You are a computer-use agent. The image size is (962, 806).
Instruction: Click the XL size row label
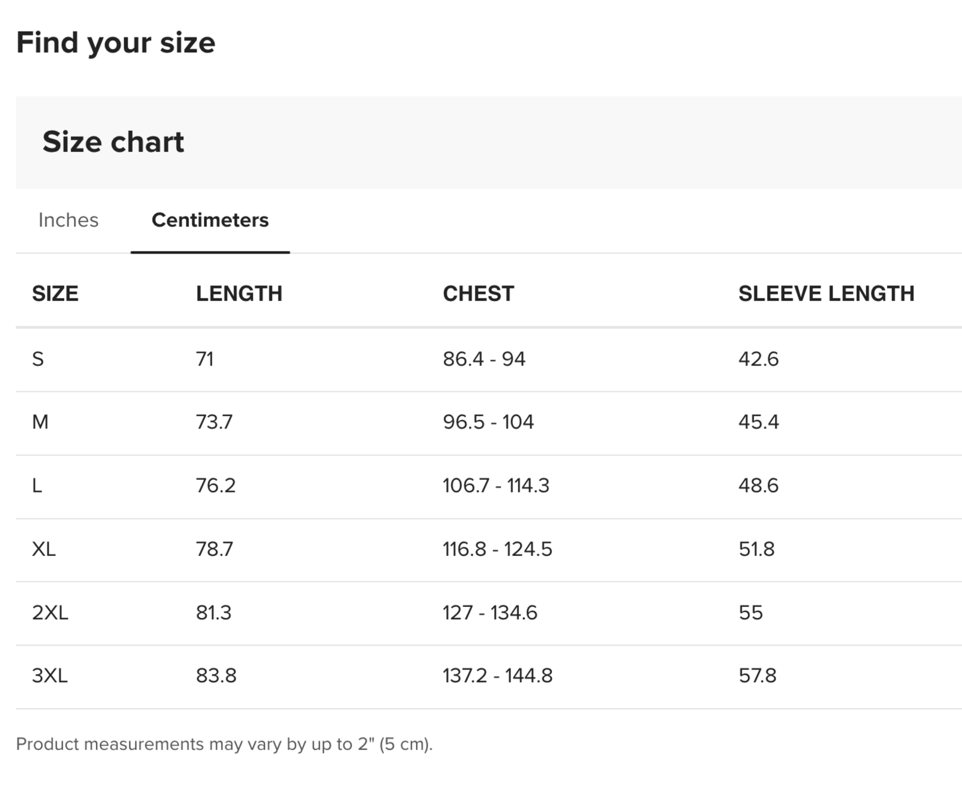44,549
